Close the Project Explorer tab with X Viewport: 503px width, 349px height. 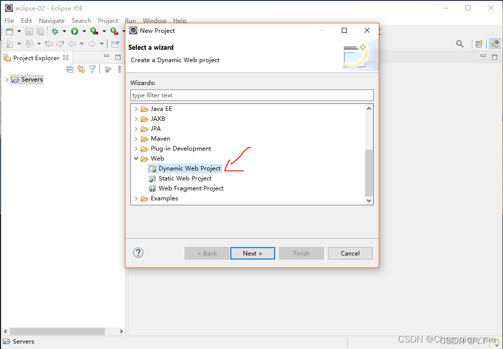(66, 58)
